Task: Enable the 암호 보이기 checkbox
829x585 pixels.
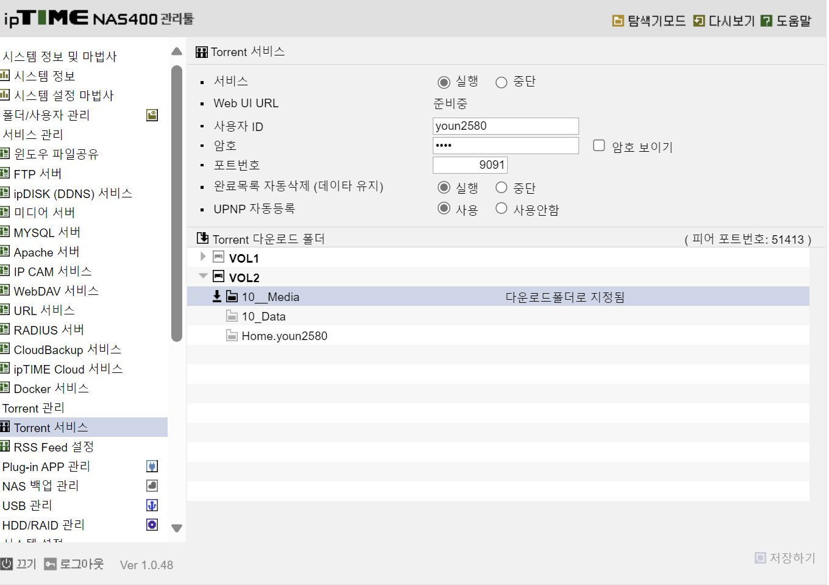Action: click(x=599, y=145)
